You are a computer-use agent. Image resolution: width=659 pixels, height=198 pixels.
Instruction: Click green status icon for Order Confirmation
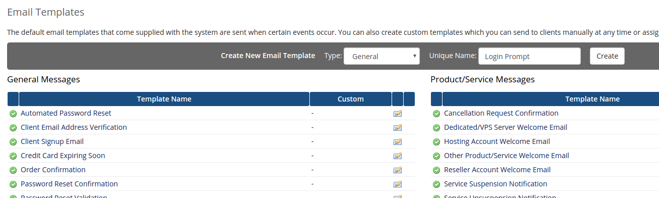(13, 170)
